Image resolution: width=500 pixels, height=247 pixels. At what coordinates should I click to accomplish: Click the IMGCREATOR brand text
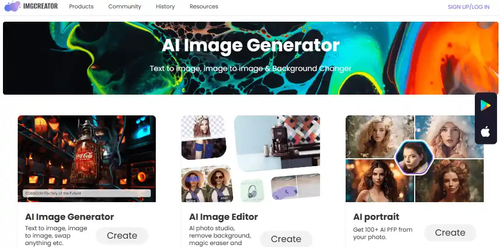40,6
